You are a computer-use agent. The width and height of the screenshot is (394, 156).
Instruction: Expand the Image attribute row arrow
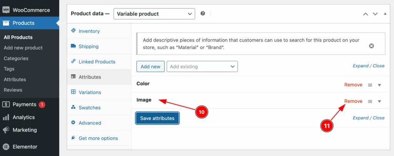[379, 102]
